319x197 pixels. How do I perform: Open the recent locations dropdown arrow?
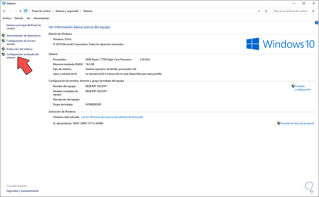[x=16, y=11]
